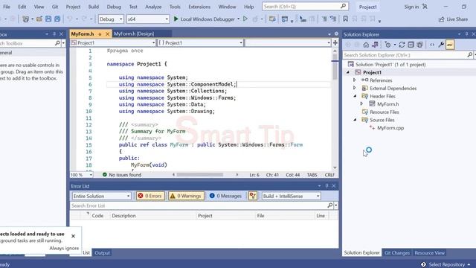Collapse the Header Files folder
476x268 pixels.
[355, 96]
